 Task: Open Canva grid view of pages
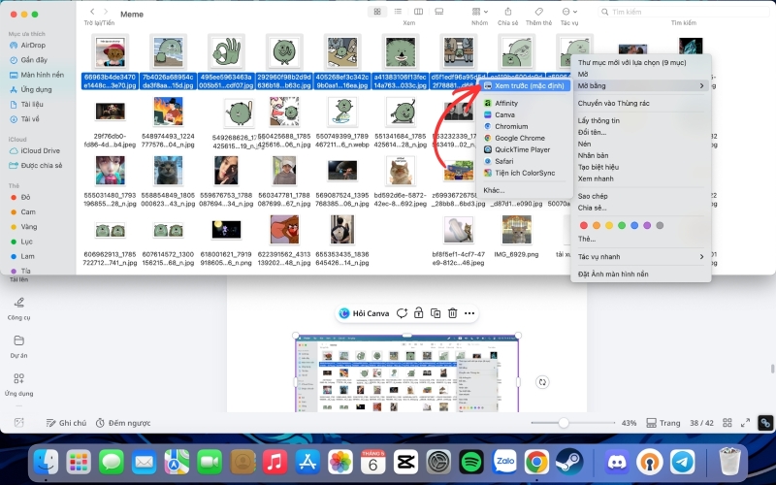[727, 423]
